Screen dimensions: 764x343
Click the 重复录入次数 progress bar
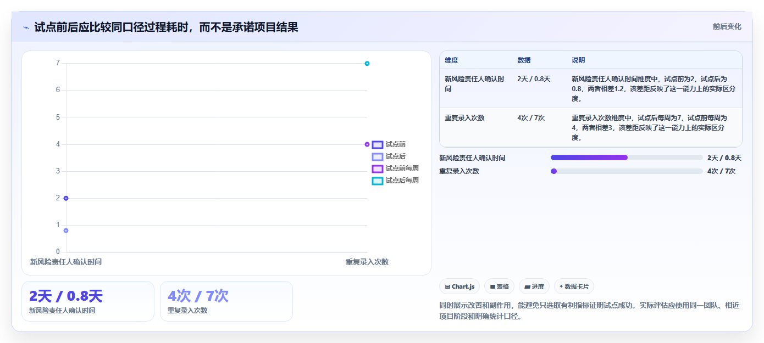pos(627,171)
